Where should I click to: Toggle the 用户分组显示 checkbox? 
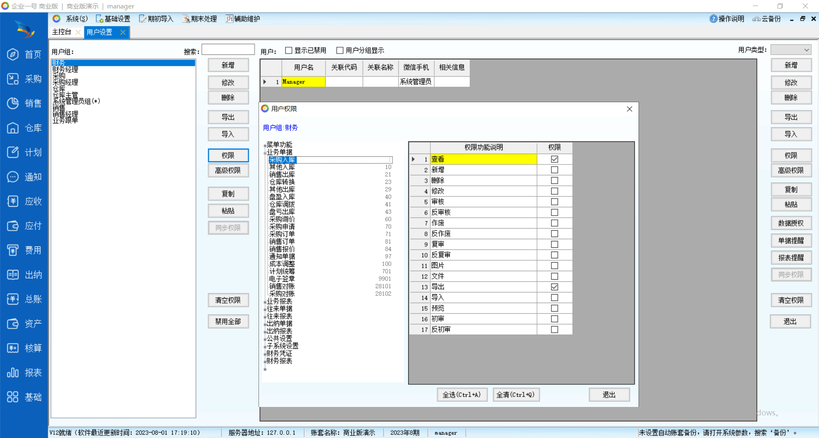(340, 51)
